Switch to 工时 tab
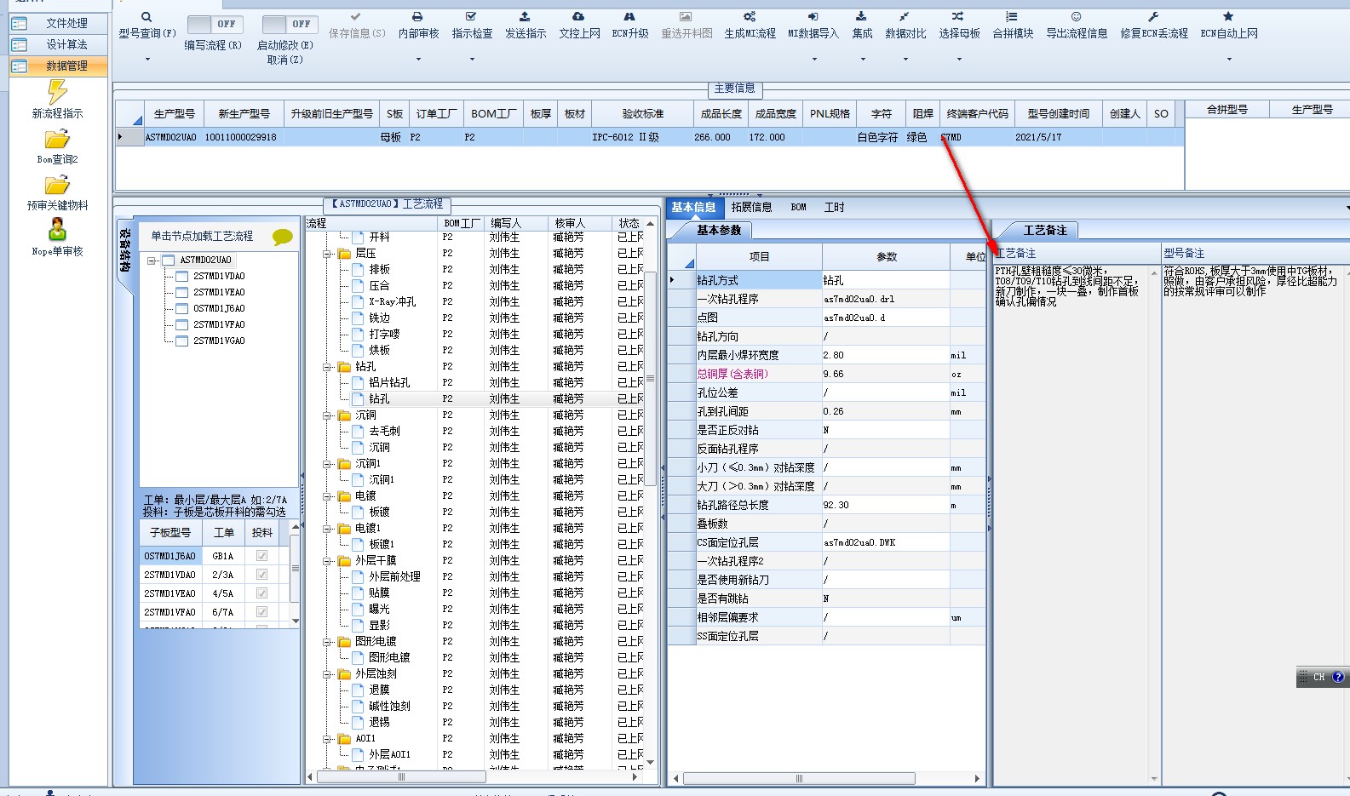 834,207
